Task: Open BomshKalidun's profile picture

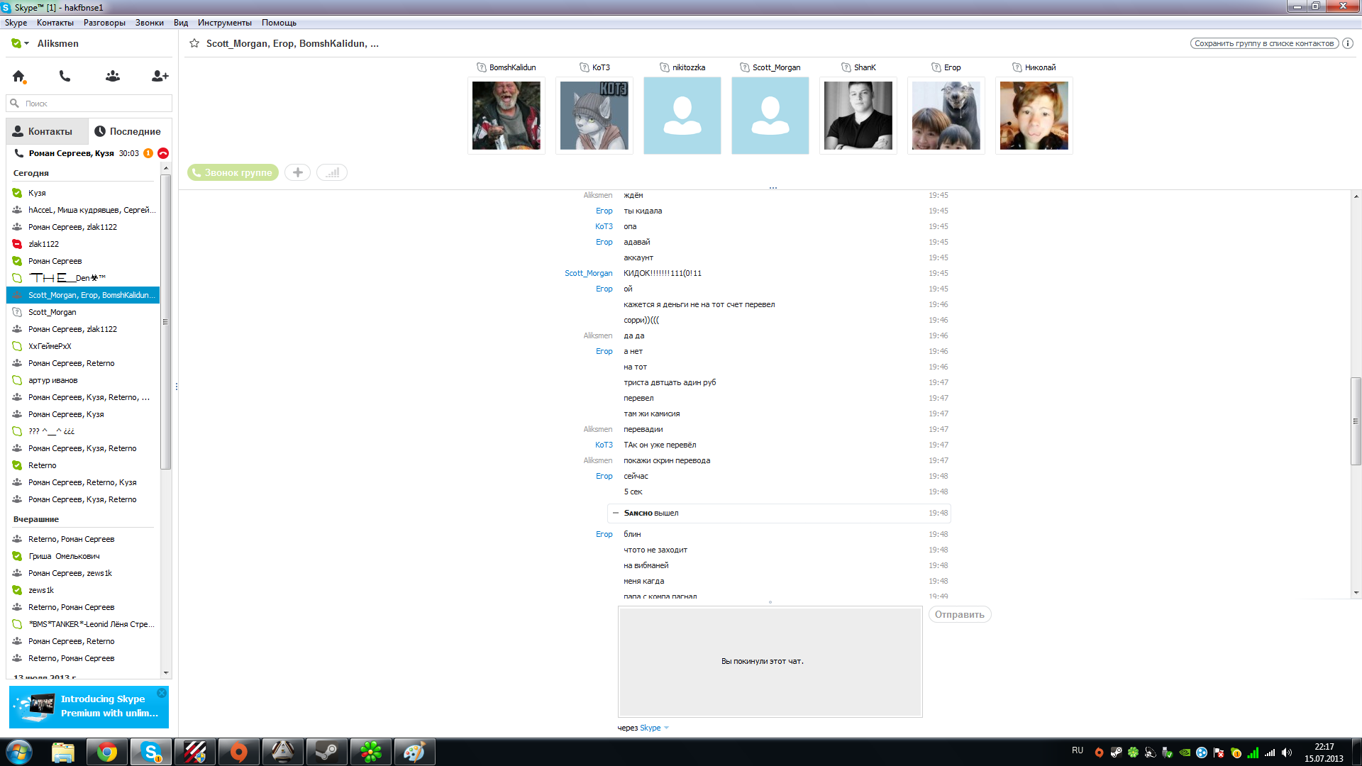Action: coord(506,116)
